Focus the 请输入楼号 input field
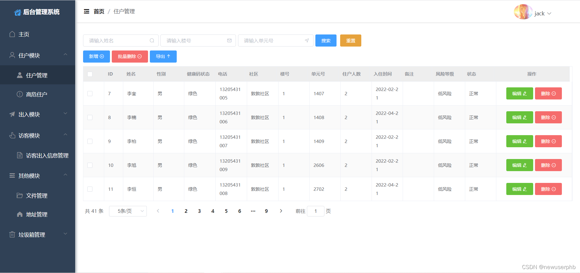The height and width of the screenshot is (273, 580). [198, 41]
